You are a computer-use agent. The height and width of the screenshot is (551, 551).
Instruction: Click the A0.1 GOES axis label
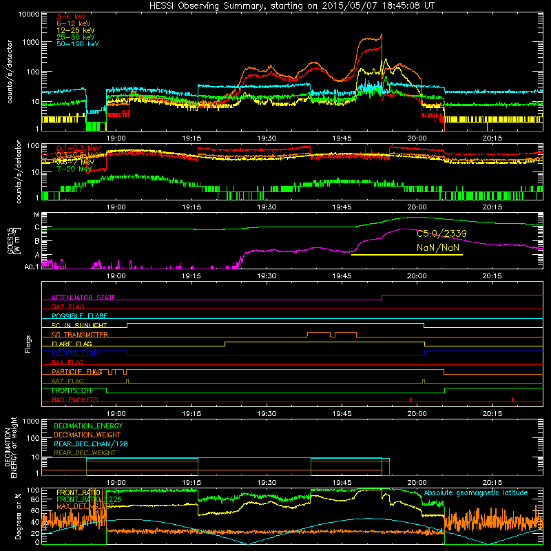[x=32, y=267]
